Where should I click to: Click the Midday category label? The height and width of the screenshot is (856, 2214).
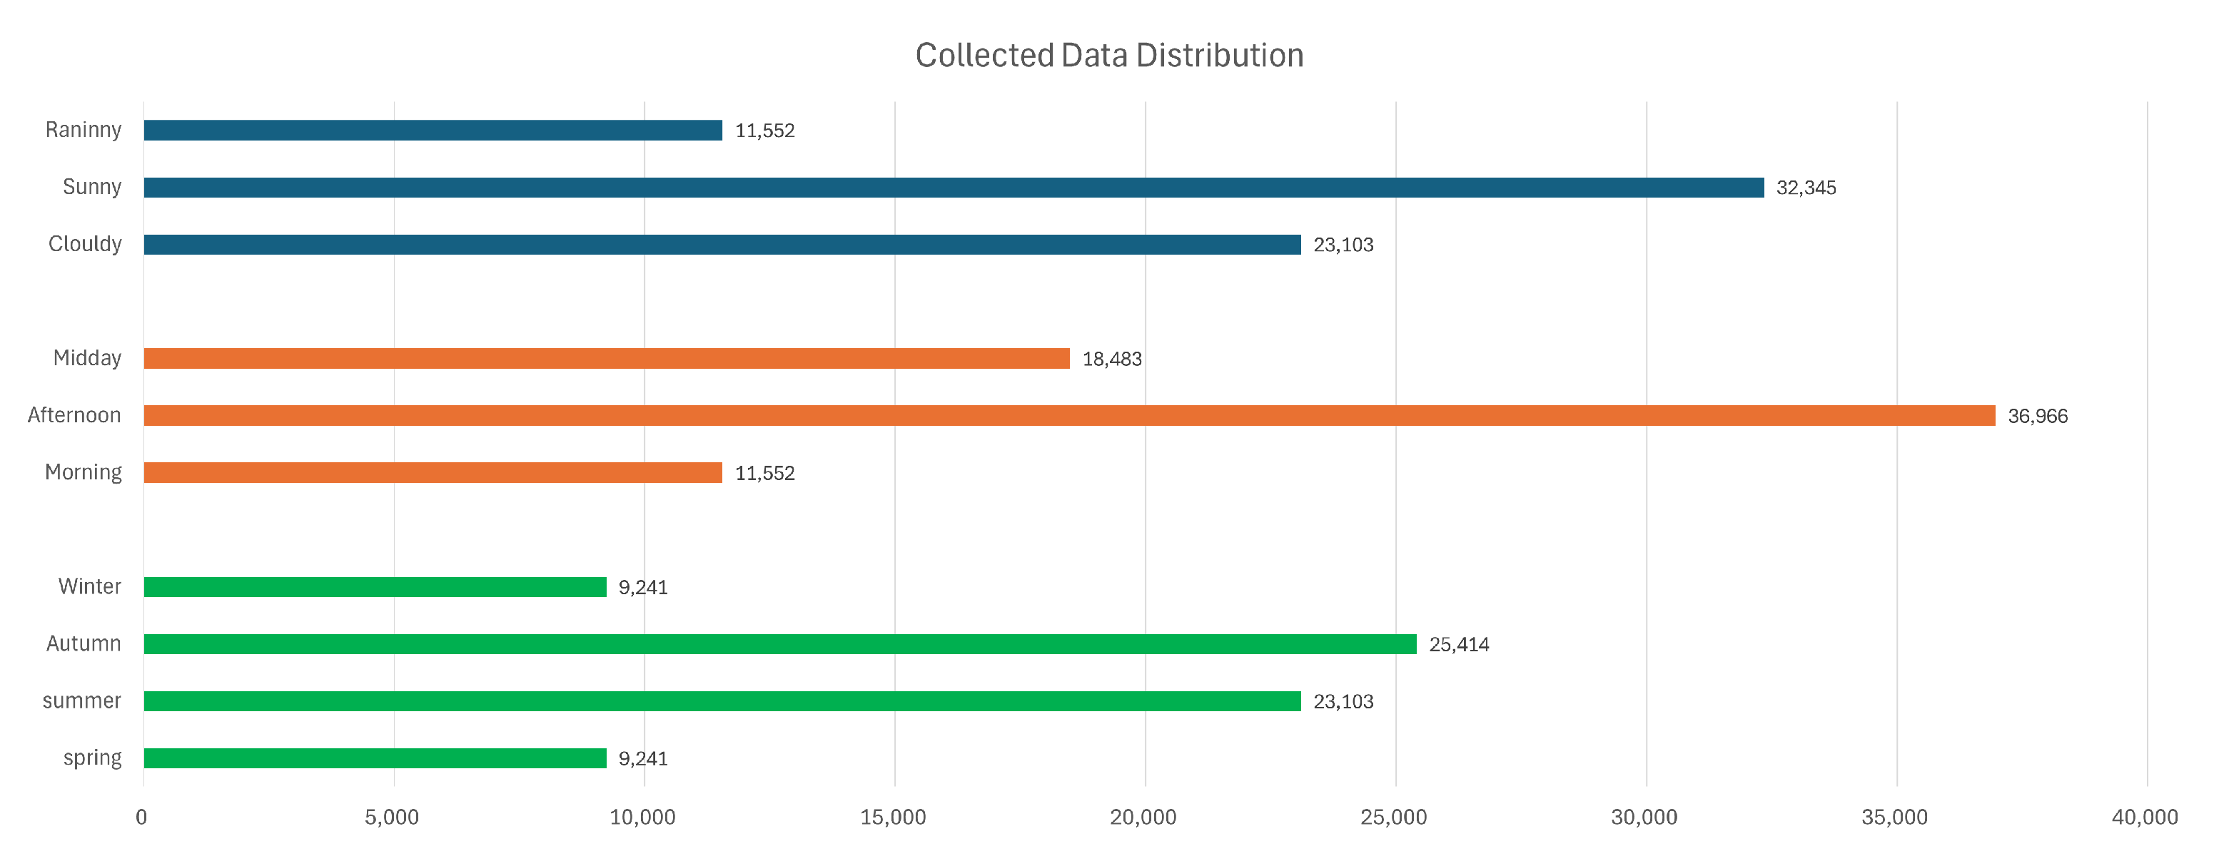87,358
